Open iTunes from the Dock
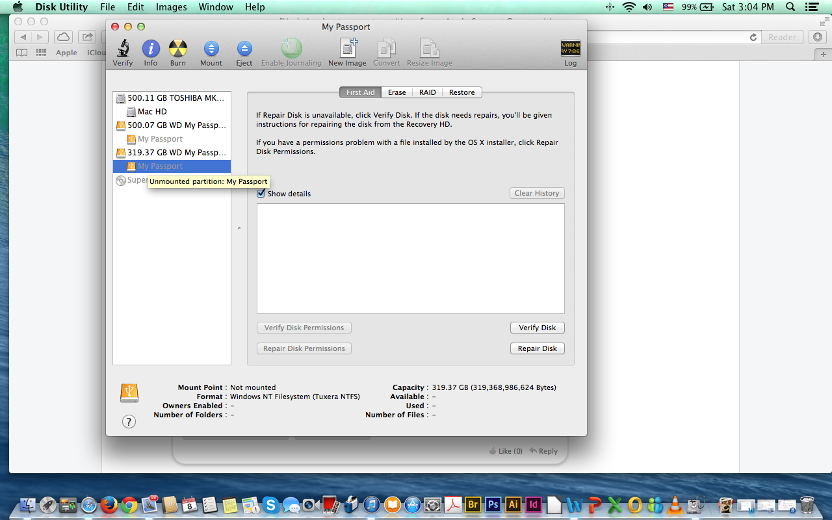The width and height of the screenshot is (832, 520). point(372,505)
